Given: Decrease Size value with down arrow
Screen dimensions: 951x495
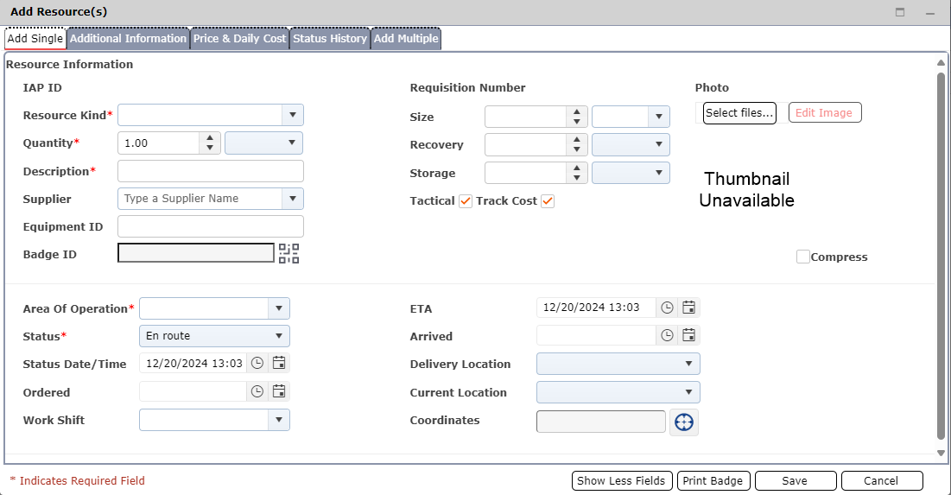Looking at the screenshot, I should [577, 122].
